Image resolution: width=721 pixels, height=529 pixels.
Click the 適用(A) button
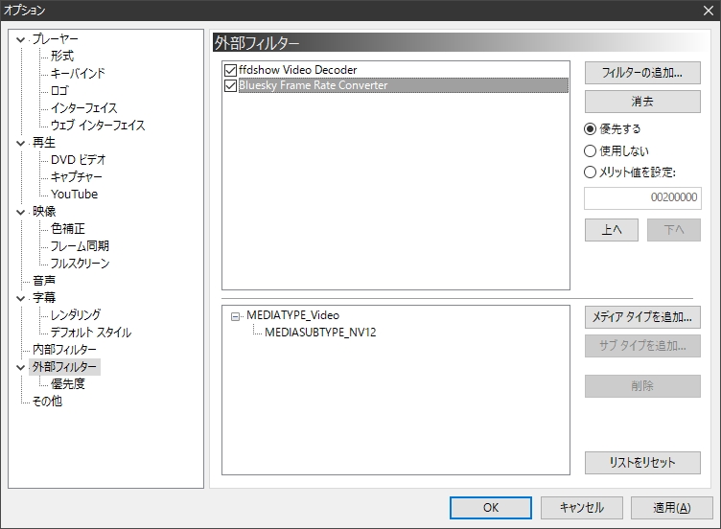coord(672,508)
